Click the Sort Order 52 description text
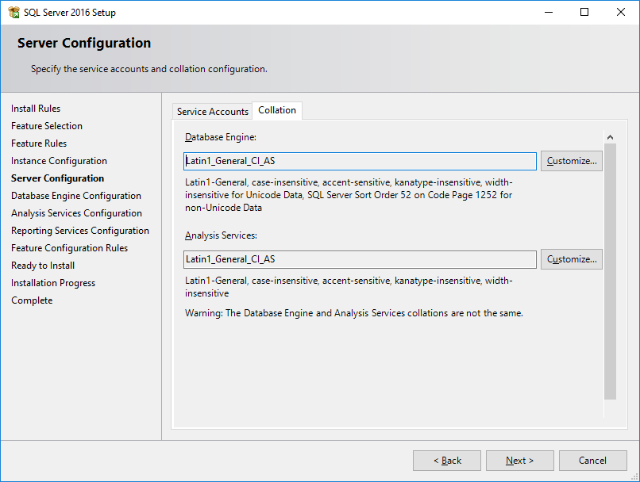Screen dimensions: 640x482 (x=349, y=195)
